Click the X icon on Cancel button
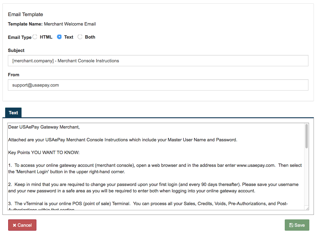The height and width of the screenshot is (234, 316). tap(15, 225)
